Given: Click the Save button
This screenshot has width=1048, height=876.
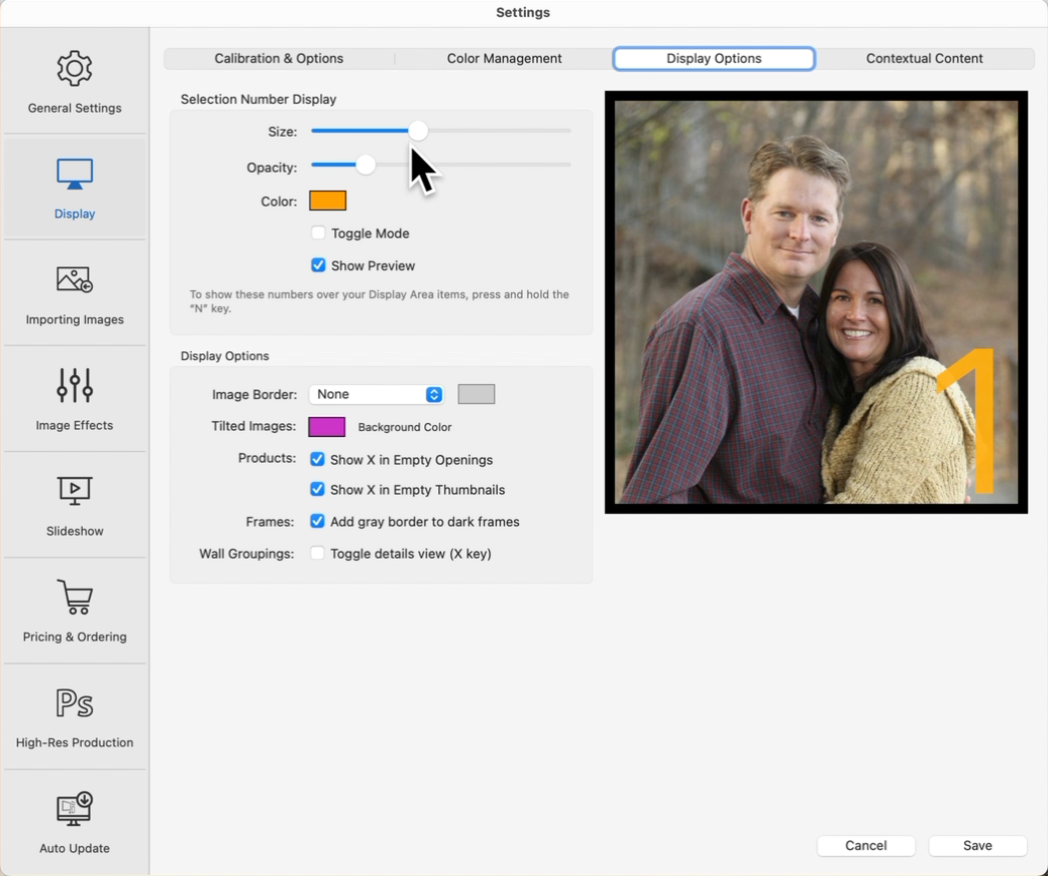Looking at the screenshot, I should tap(977, 845).
